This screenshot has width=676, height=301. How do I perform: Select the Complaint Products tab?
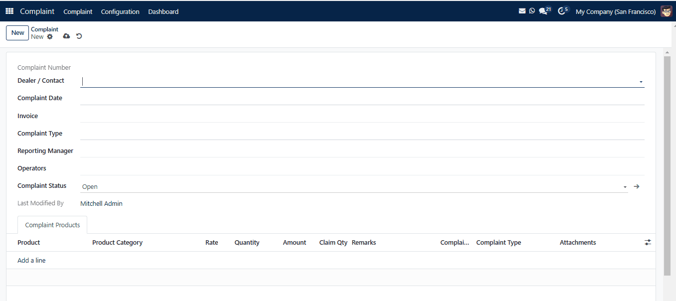pos(52,225)
